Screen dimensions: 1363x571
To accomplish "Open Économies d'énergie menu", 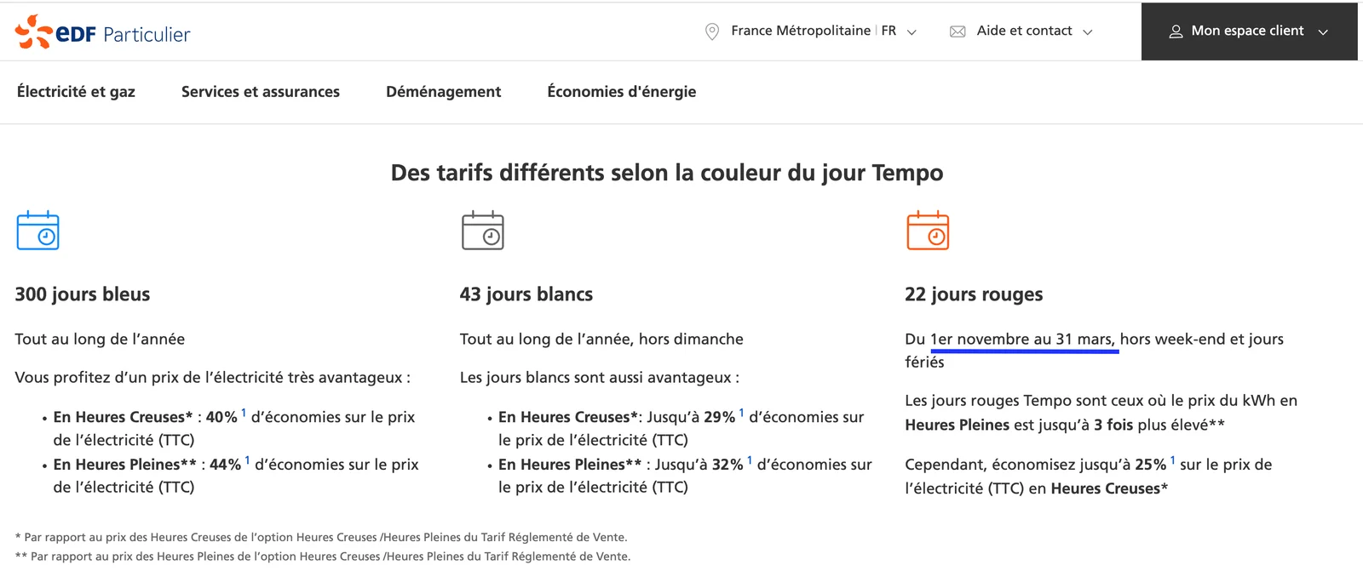I will [622, 92].
